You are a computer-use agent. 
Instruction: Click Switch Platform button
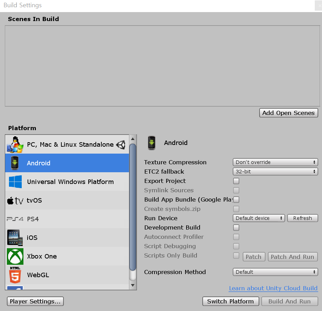pyautogui.click(x=231, y=301)
